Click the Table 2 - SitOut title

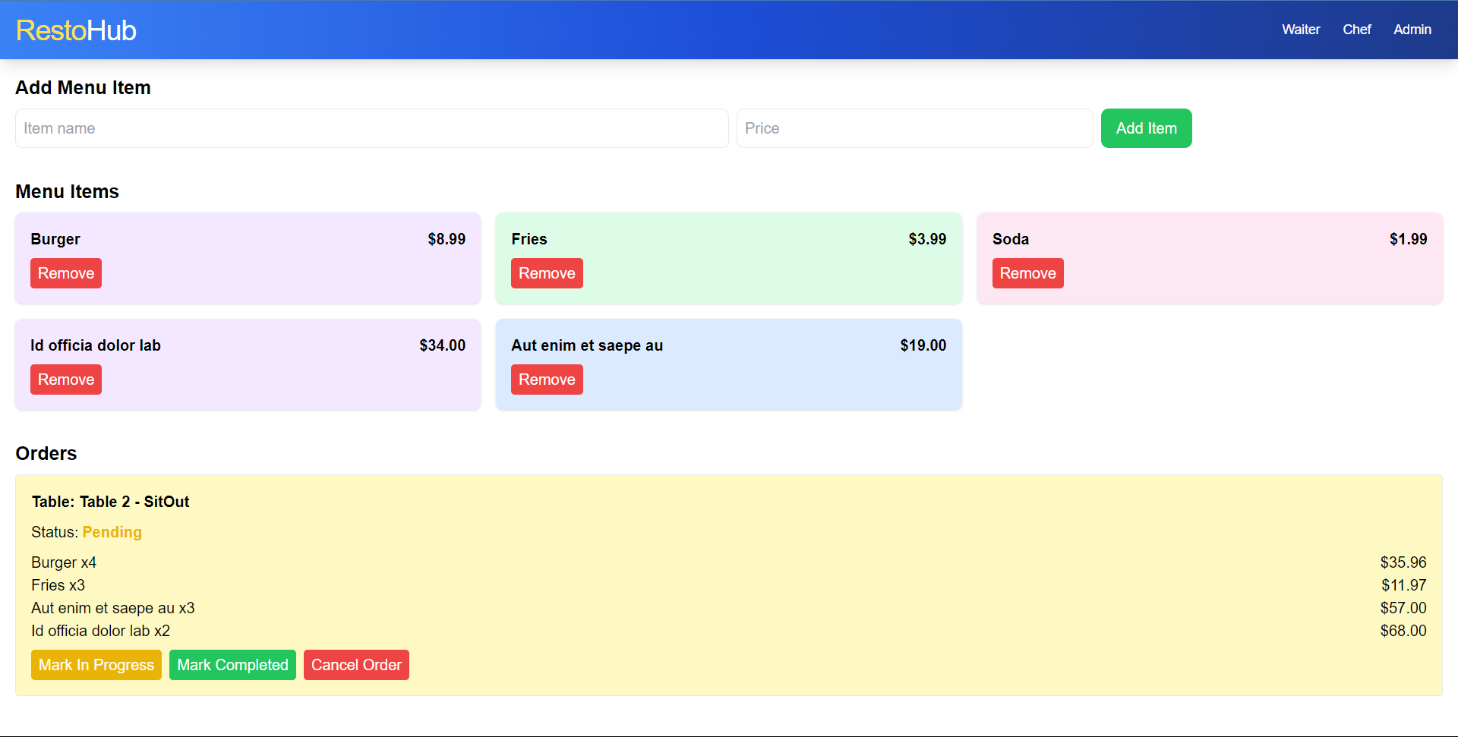[111, 502]
